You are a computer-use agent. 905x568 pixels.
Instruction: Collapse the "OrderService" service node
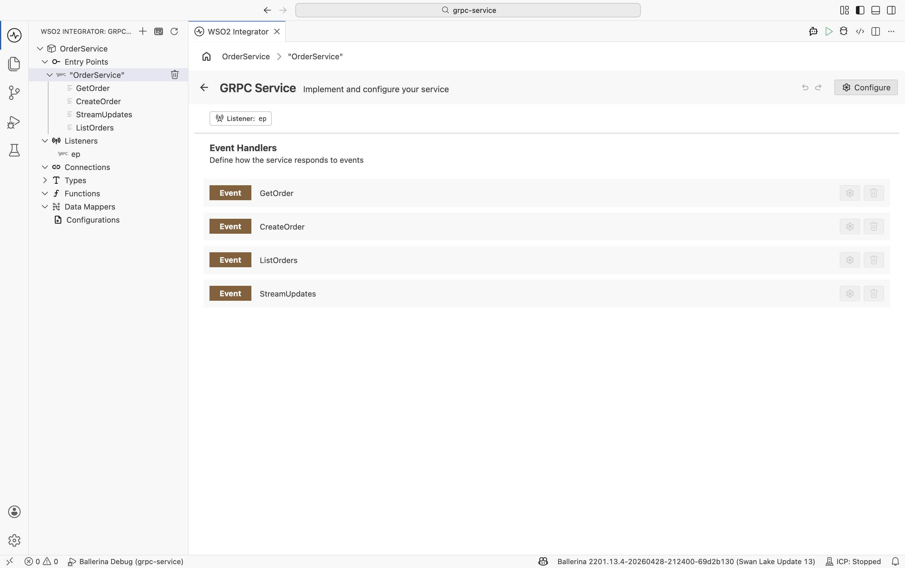click(x=50, y=75)
